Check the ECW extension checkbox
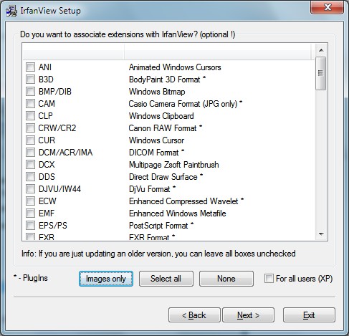Screen dimensions: 349x336 tap(30, 201)
